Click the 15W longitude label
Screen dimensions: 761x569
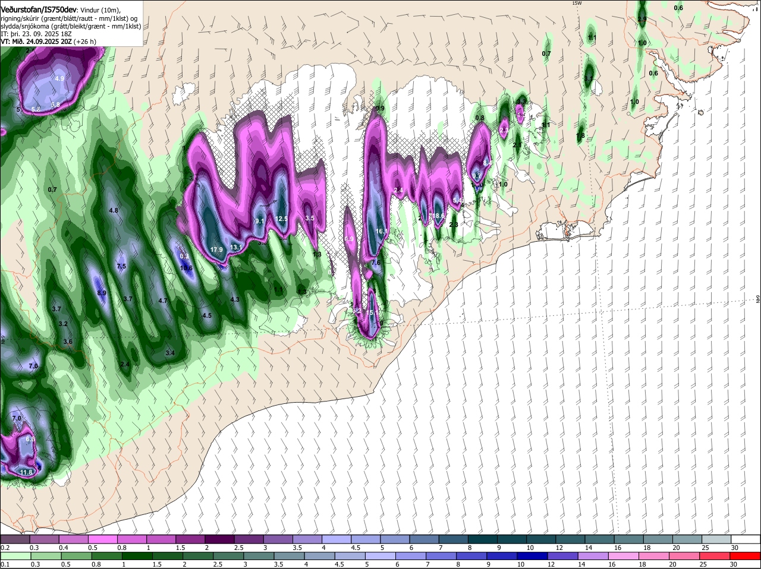[x=576, y=3]
